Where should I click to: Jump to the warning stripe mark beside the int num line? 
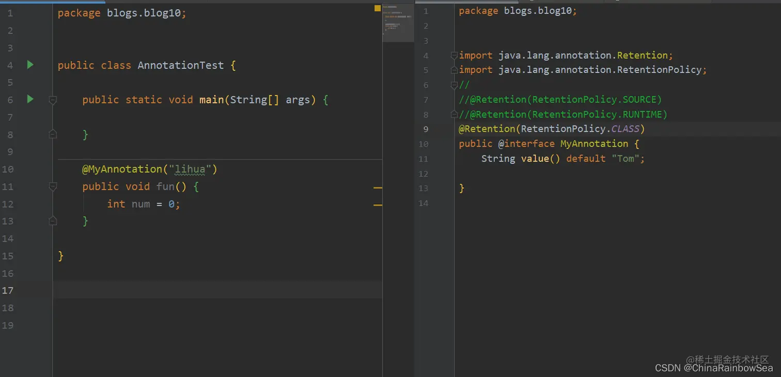click(378, 206)
